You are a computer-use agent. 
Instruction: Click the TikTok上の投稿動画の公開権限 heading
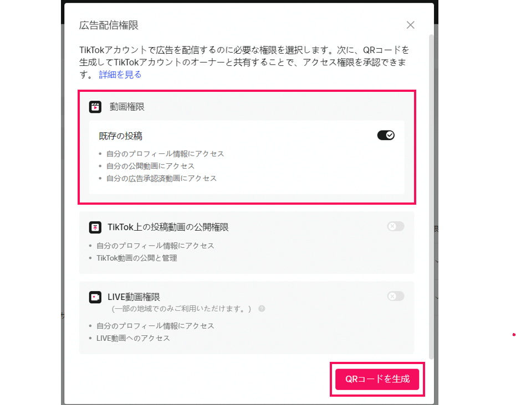click(x=168, y=227)
